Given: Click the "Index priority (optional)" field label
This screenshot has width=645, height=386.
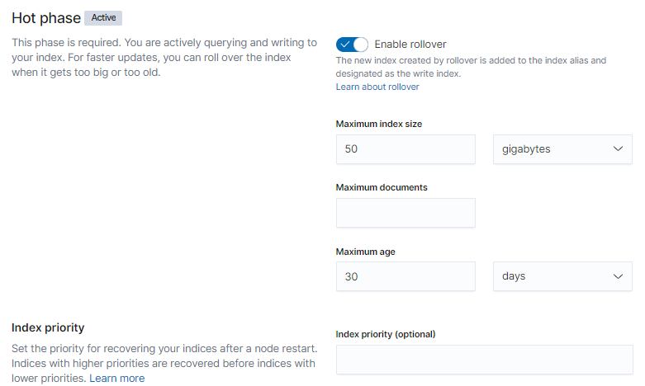Looking at the screenshot, I should click(386, 334).
